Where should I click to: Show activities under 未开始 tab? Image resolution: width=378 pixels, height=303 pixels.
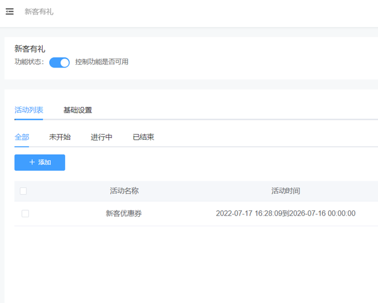click(60, 137)
